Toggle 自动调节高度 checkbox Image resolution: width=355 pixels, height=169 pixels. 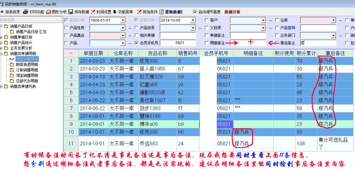coord(195,12)
